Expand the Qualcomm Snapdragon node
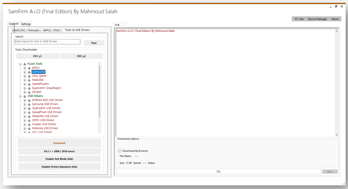Screen dimensions: 348x189 coord(25,88)
